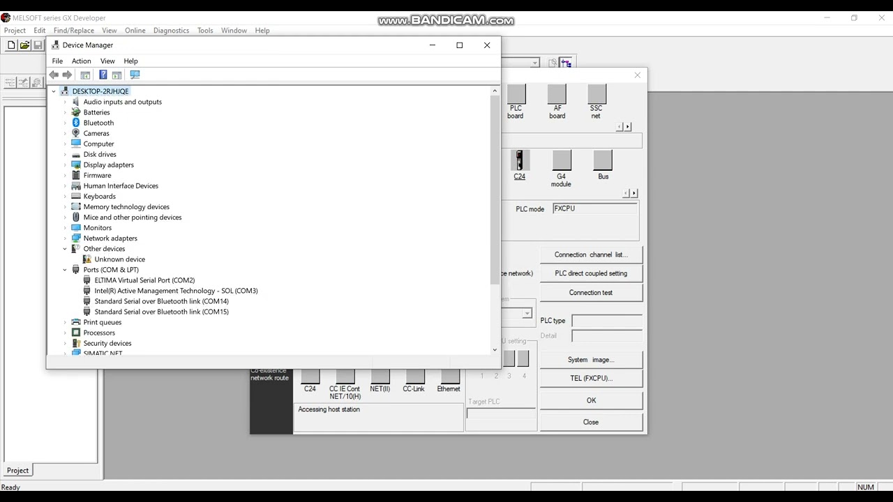
Task: Select Standard Serial over Bluetooth link (COM15)
Action: [x=161, y=312]
